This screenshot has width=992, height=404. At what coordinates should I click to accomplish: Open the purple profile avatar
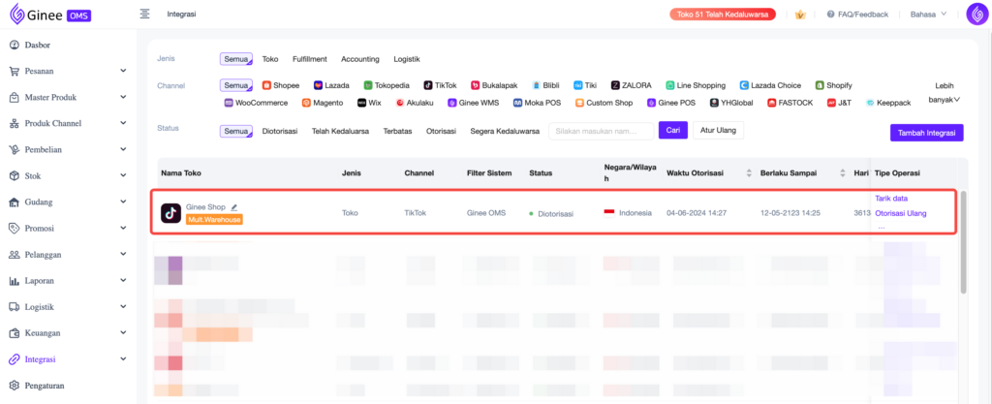coord(977,14)
